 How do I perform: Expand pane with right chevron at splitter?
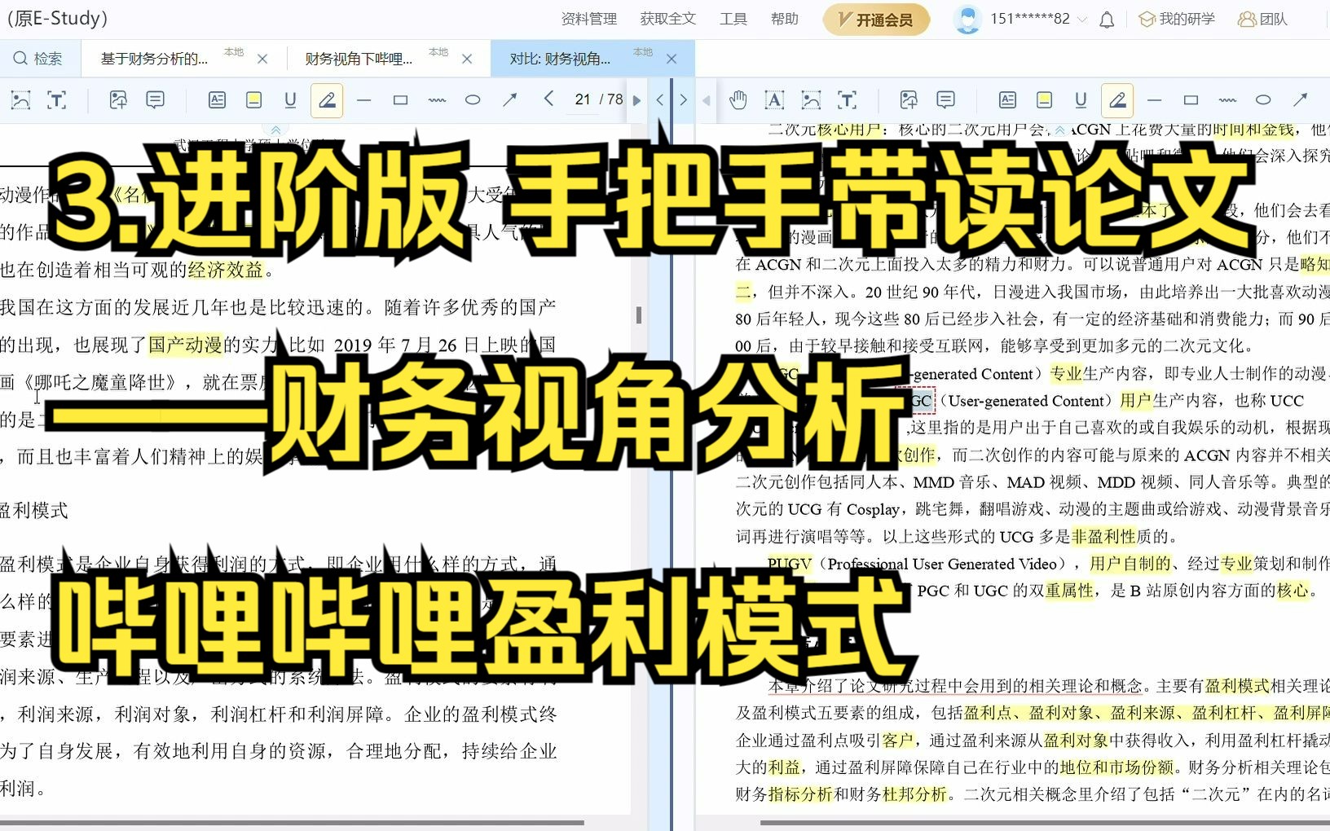pyautogui.click(x=683, y=100)
